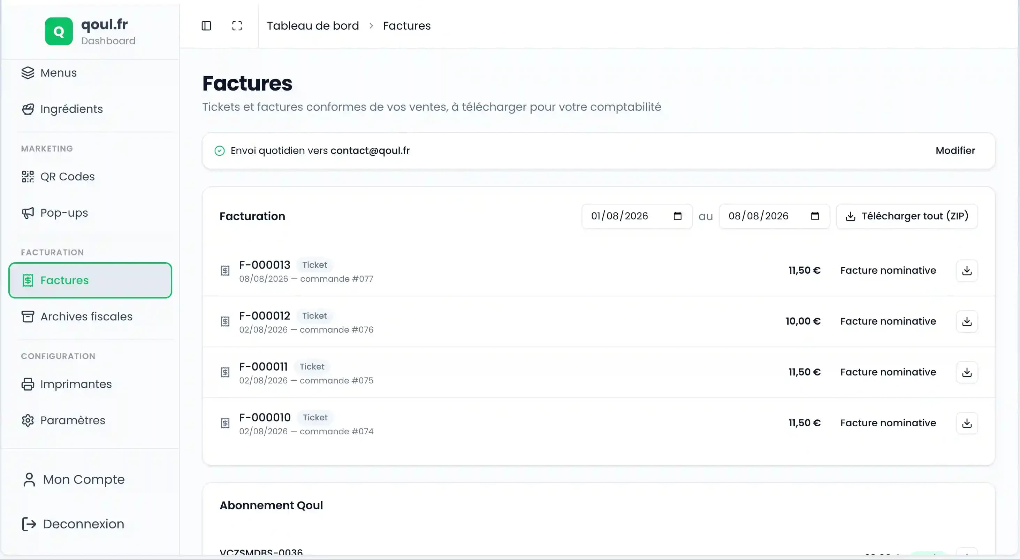1020x559 pixels.
Task: Toggle the sidebar panel icon
Action: [206, 26]
